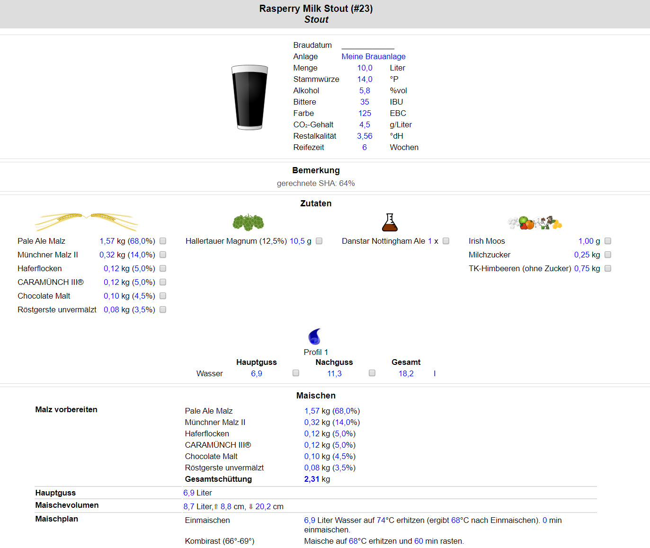Check the Hauptguss water checkbox
The image size is (650, 548).
[x=296, y=373]
